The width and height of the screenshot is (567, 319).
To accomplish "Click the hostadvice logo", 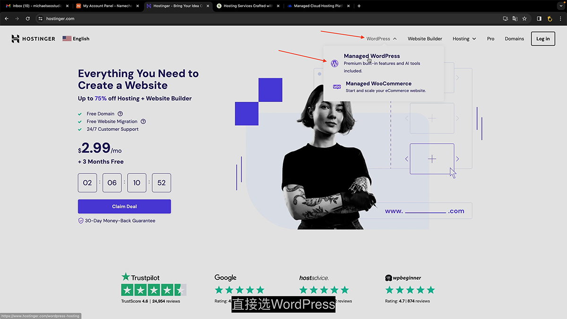I will point(314,278).
